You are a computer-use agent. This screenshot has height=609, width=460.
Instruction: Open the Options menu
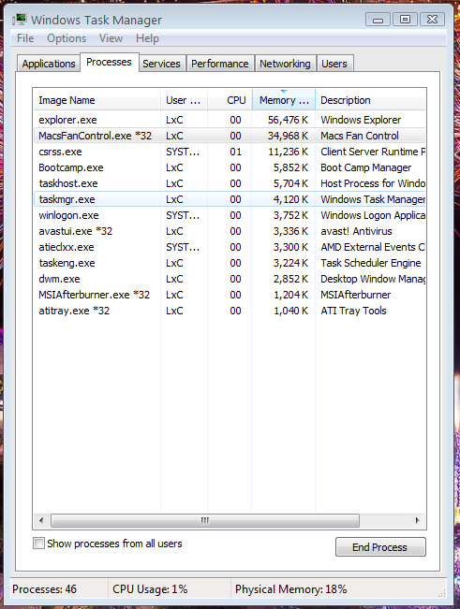[67, 38]
